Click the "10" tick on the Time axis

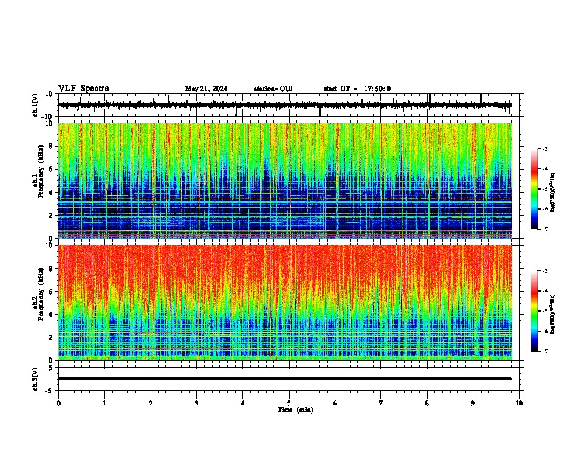[x=519, y=403]
